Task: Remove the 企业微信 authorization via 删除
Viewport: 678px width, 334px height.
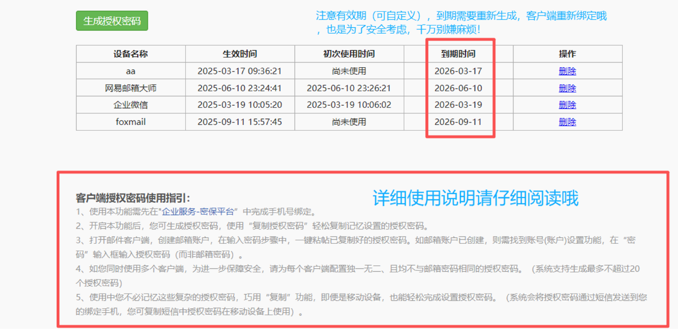Action: tap(567, 105)
